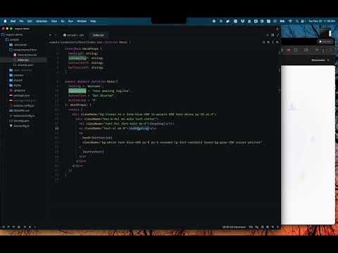This screenshot has height=253, width=338.
Task: Open vite.config.ts in the project tree
Action: (x=20, y=126)
